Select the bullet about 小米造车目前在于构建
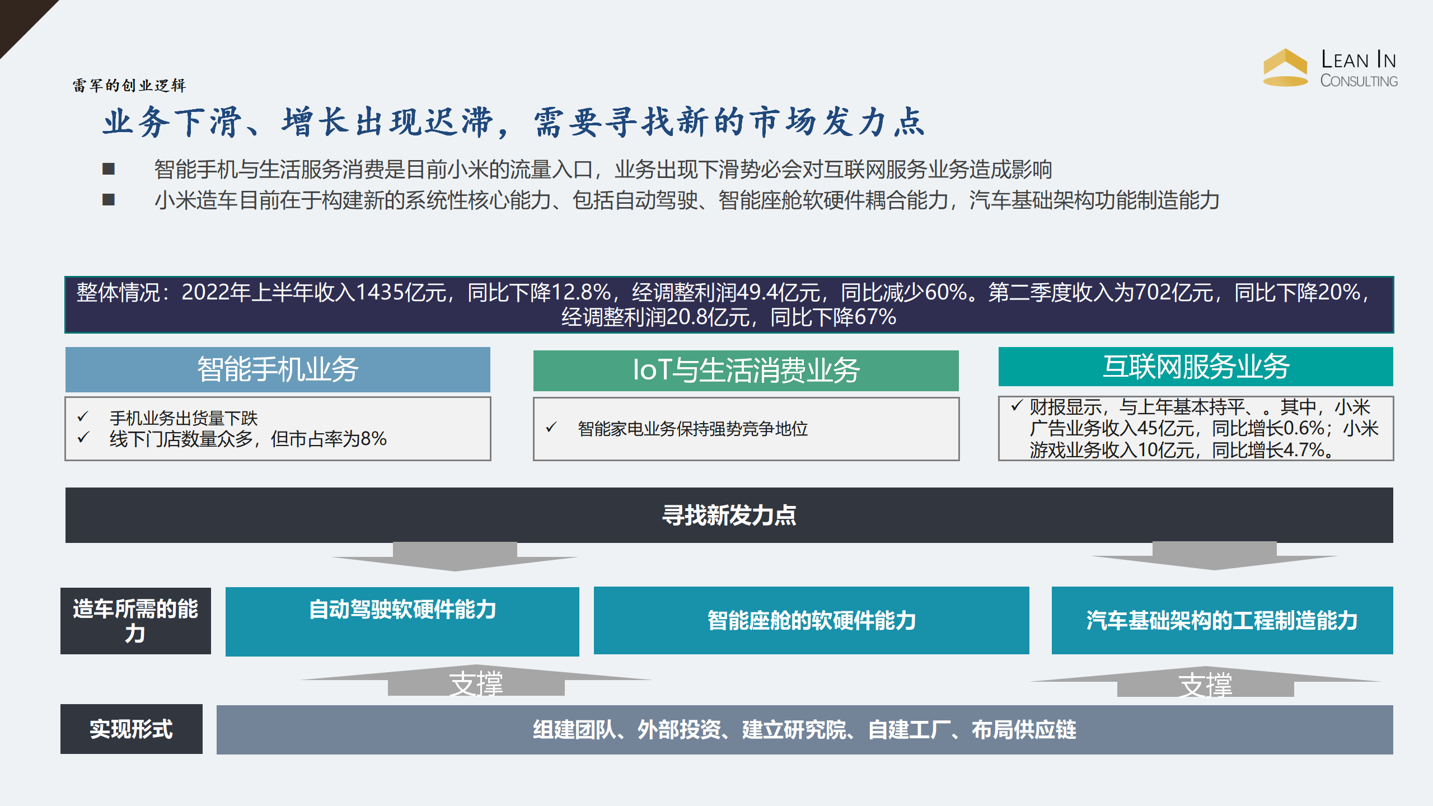The width and height of the screenshot is (1433, 806). coord(687,200)
